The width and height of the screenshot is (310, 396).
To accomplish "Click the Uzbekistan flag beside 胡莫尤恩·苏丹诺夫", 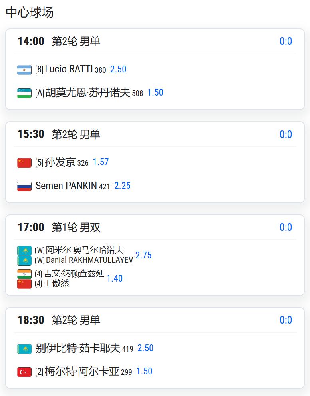I will pyautogui.click(x=24, y=93).
